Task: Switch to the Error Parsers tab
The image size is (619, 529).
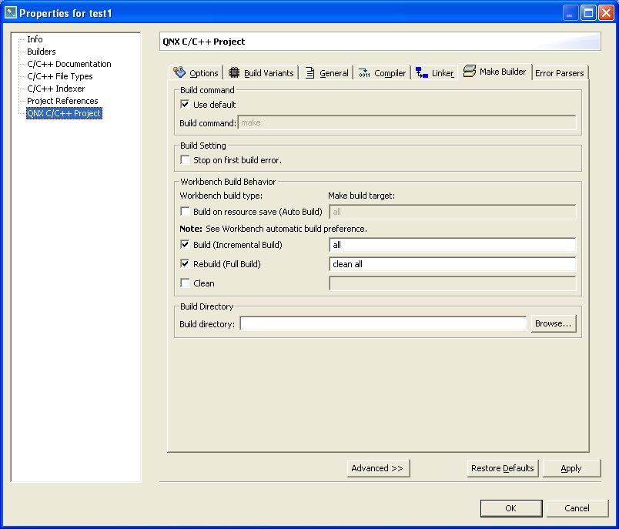Action: point(560,72)
